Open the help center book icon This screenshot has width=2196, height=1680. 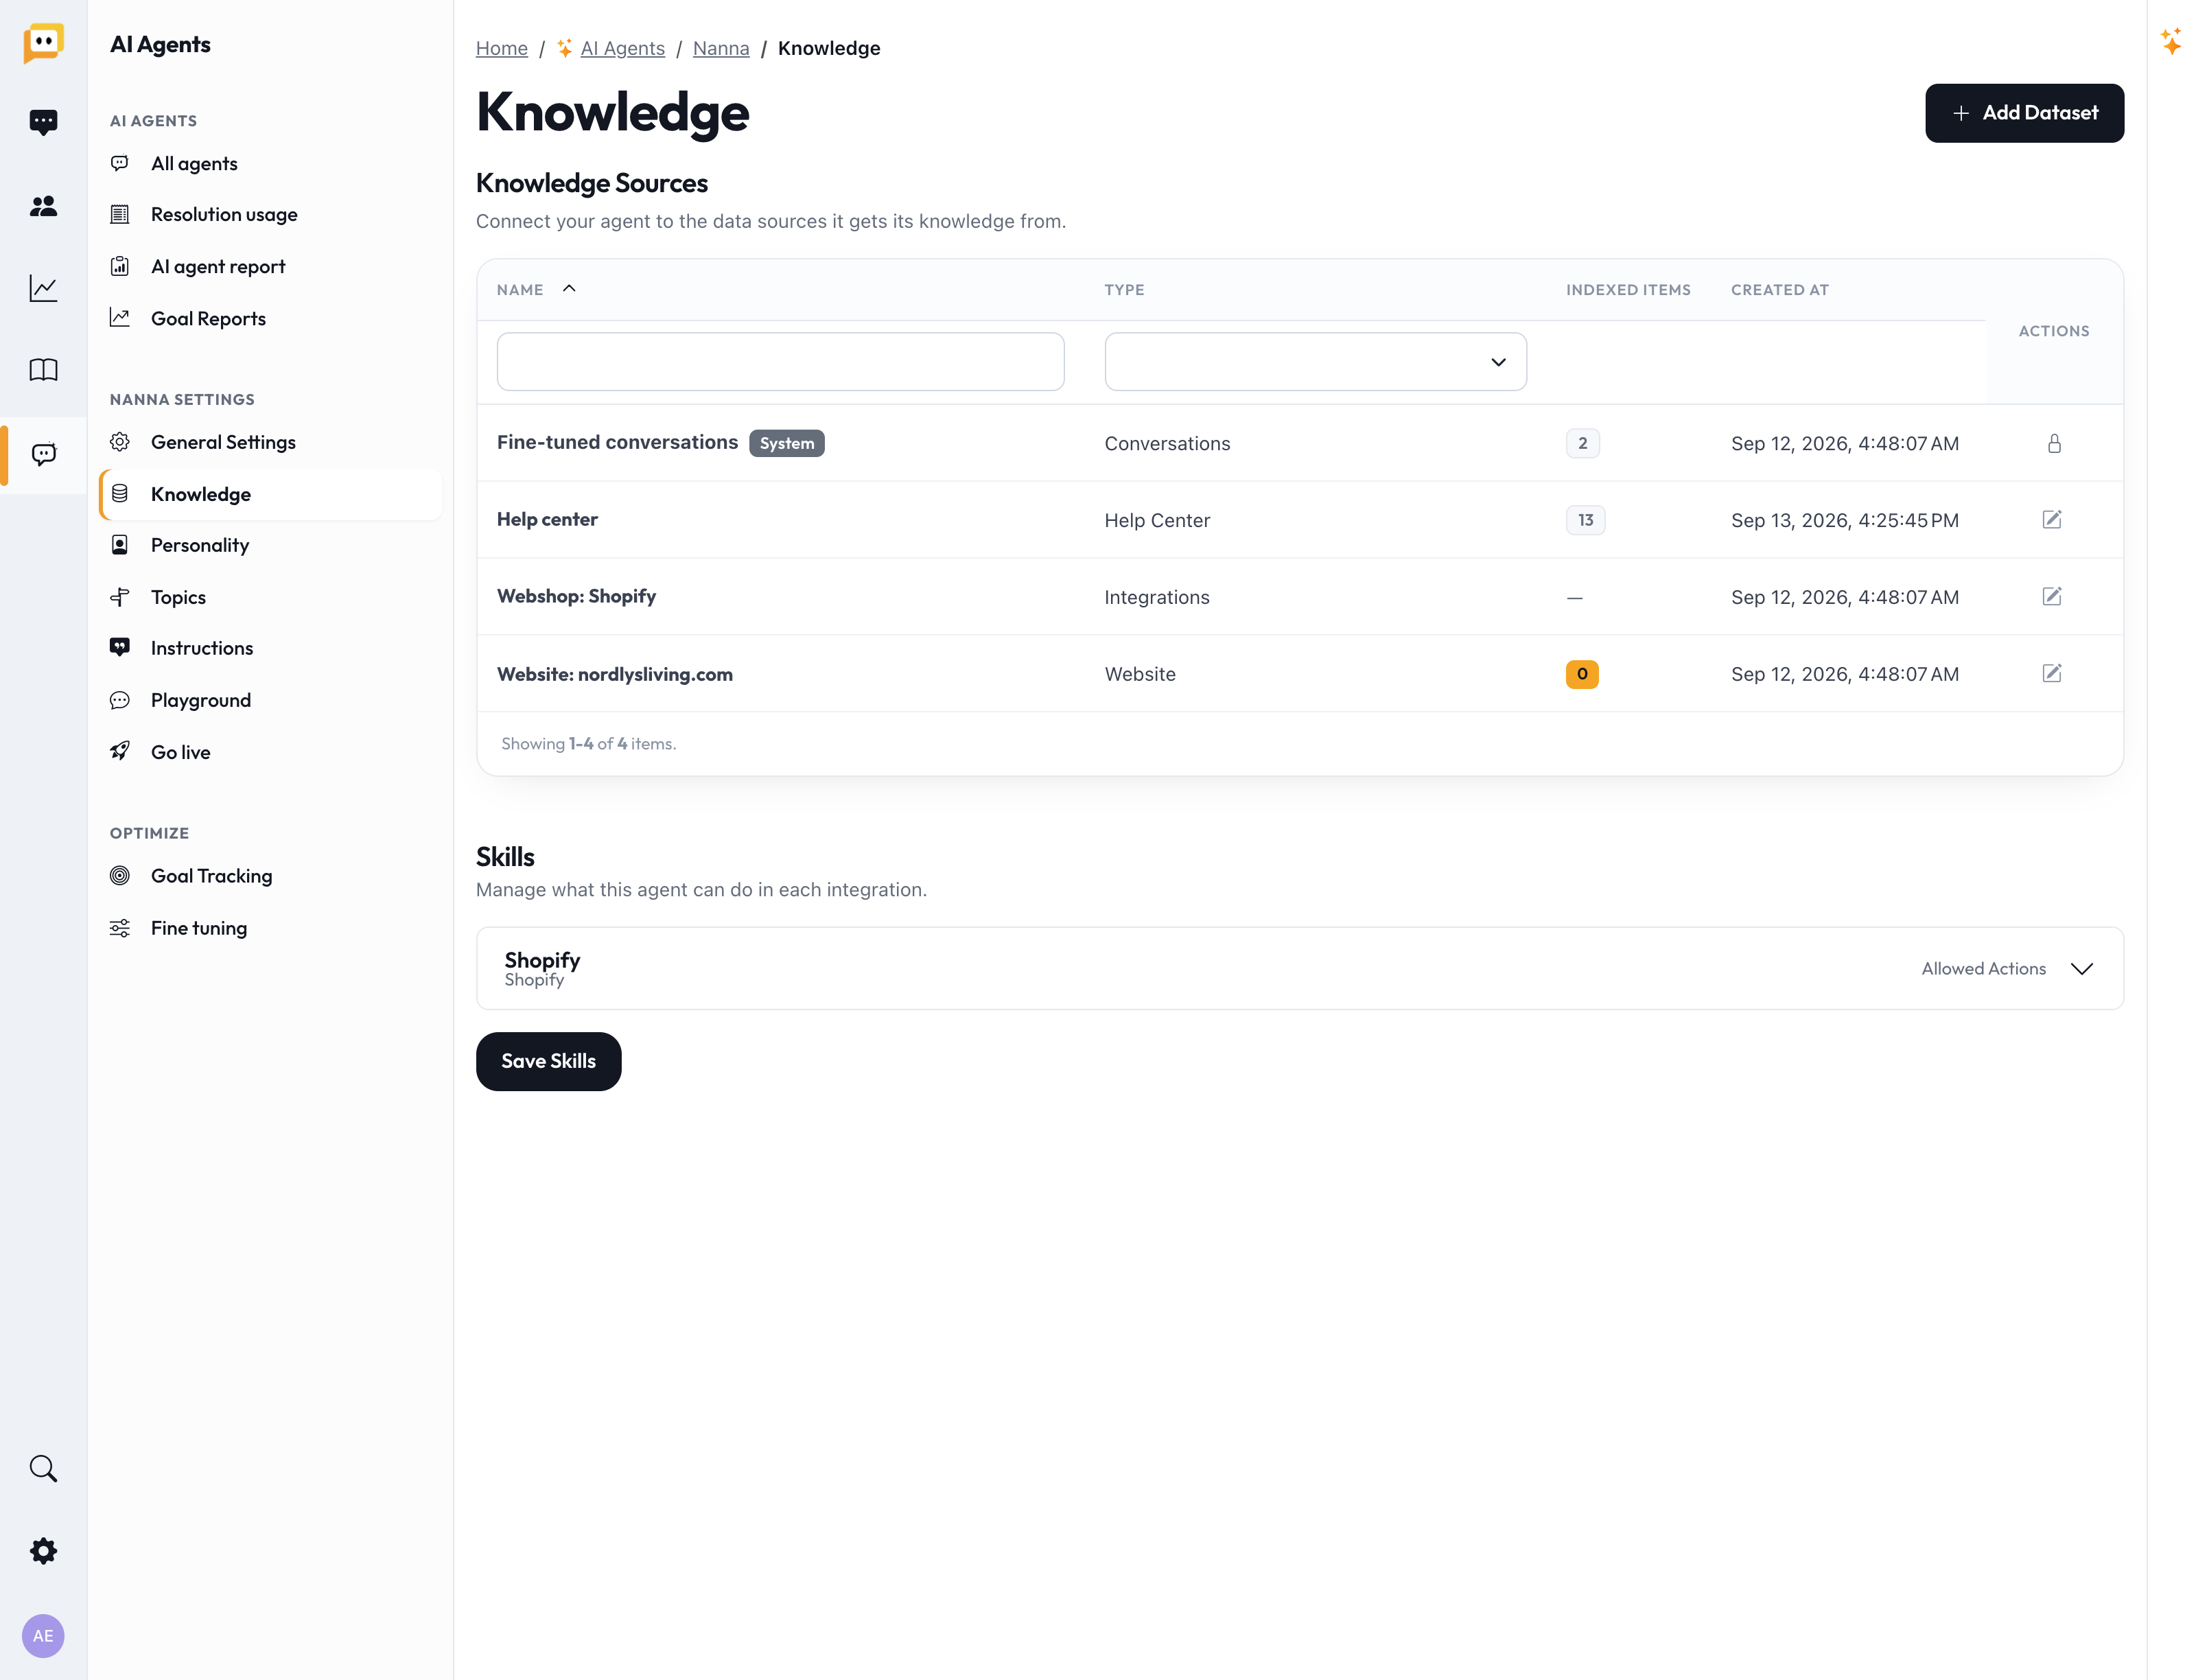click(43, 370)
